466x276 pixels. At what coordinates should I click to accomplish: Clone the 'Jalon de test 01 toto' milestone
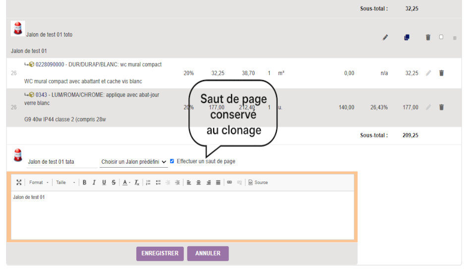[x=407, y=37]
